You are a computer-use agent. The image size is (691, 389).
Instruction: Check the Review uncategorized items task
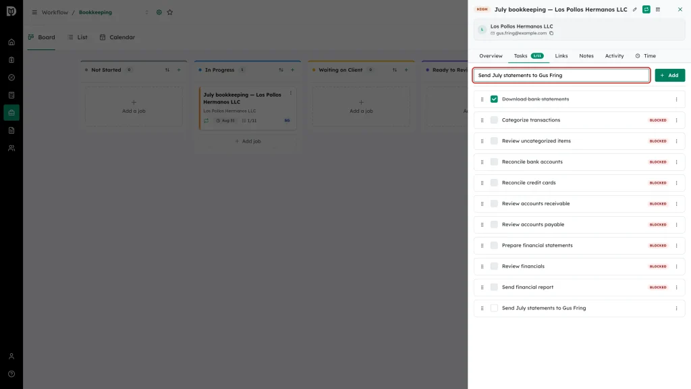tap(494, 141)
